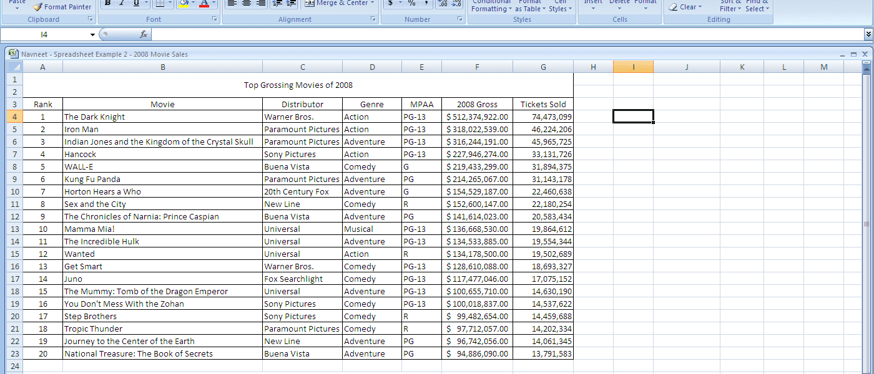Click the insert function fx icon
The width and height of the screenshot is (874, 374).
[144, 34]
